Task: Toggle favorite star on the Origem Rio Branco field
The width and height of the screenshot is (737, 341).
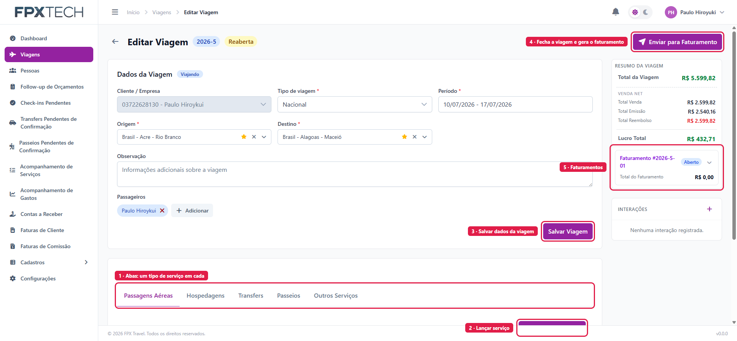Action: (x=244, y=137)
